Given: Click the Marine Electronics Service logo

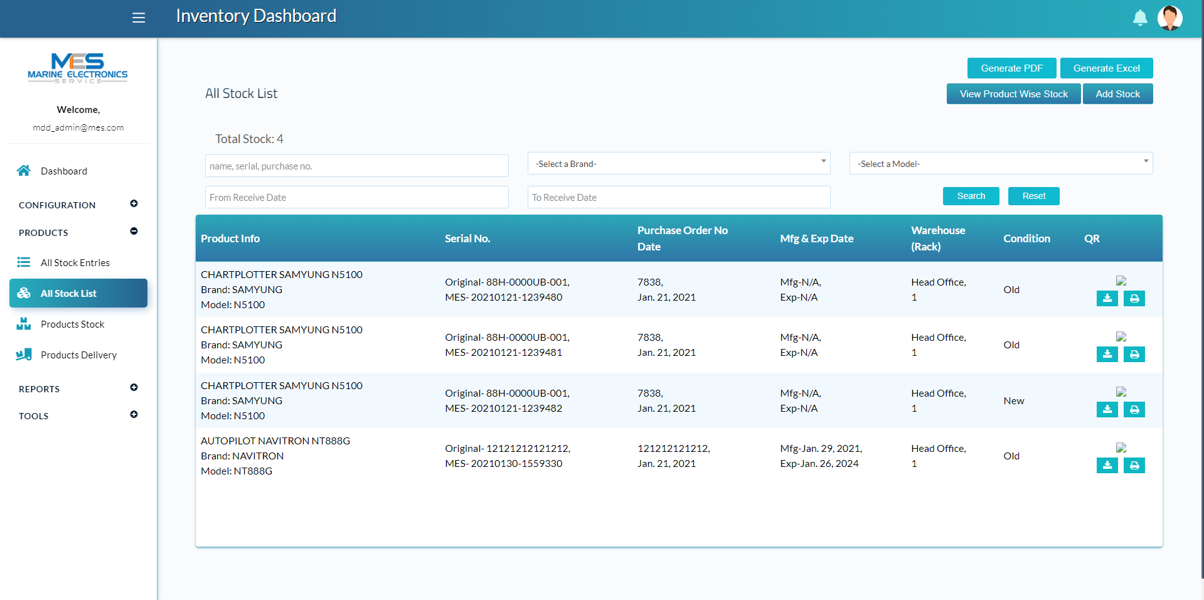Looking at the screenshot, I should coord(78,68).
